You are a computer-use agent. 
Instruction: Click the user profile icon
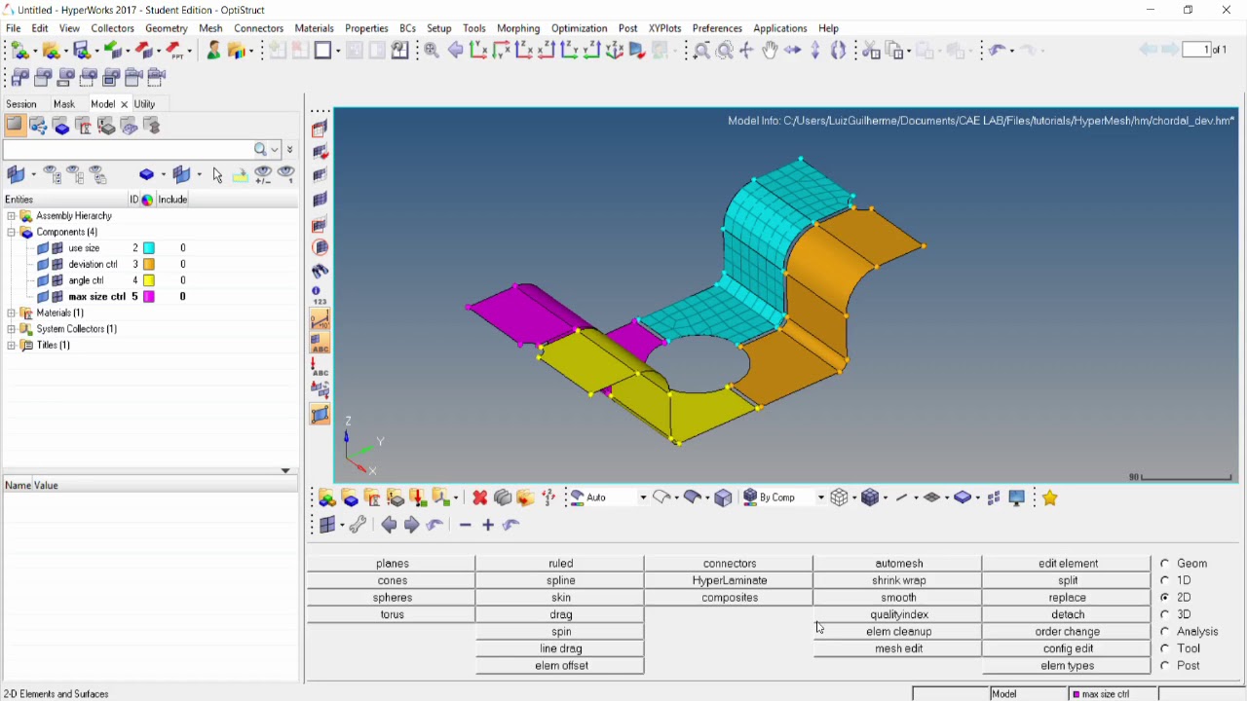pyautogui.click(x=213, y=51)
